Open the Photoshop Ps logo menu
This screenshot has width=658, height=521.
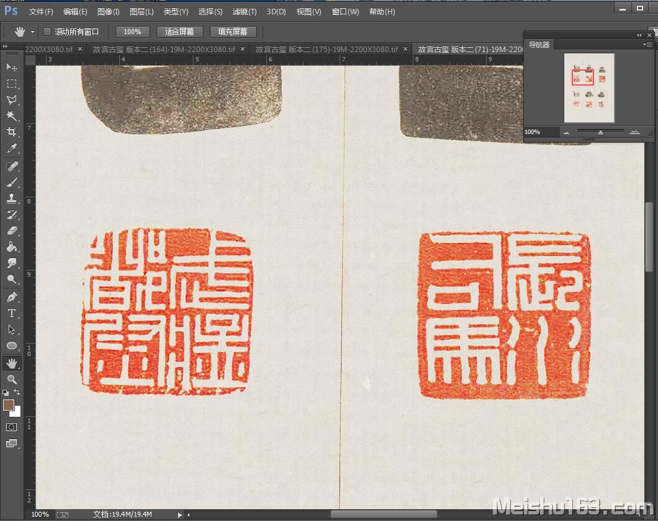11,11
